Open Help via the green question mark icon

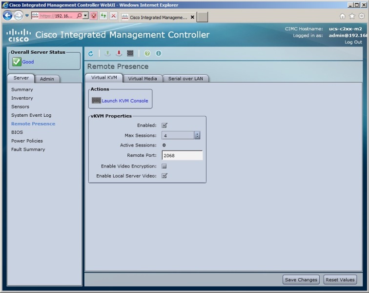click(147, 53)
